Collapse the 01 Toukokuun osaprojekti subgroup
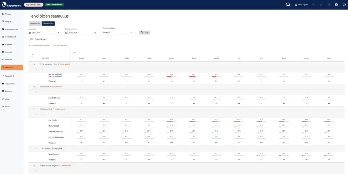348x174 pixels. (x=36, y=149)
